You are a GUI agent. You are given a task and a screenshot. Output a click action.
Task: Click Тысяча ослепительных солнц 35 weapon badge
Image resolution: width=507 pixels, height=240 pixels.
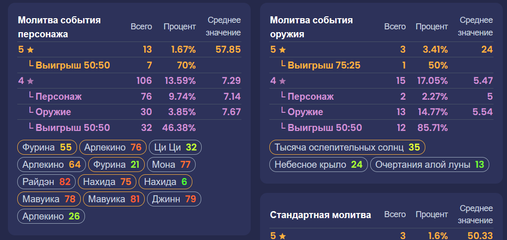(347, 147)
